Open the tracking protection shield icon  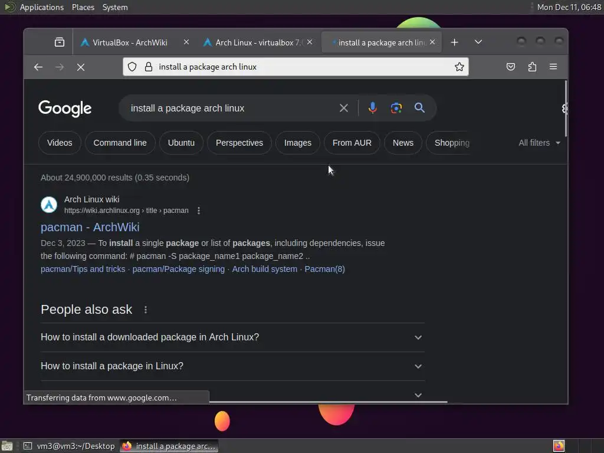click(132, 67)
